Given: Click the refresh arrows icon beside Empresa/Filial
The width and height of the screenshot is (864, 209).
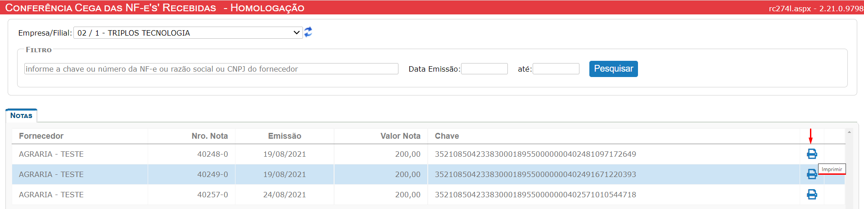Looking at the screenshot, I should coord(308,32).
